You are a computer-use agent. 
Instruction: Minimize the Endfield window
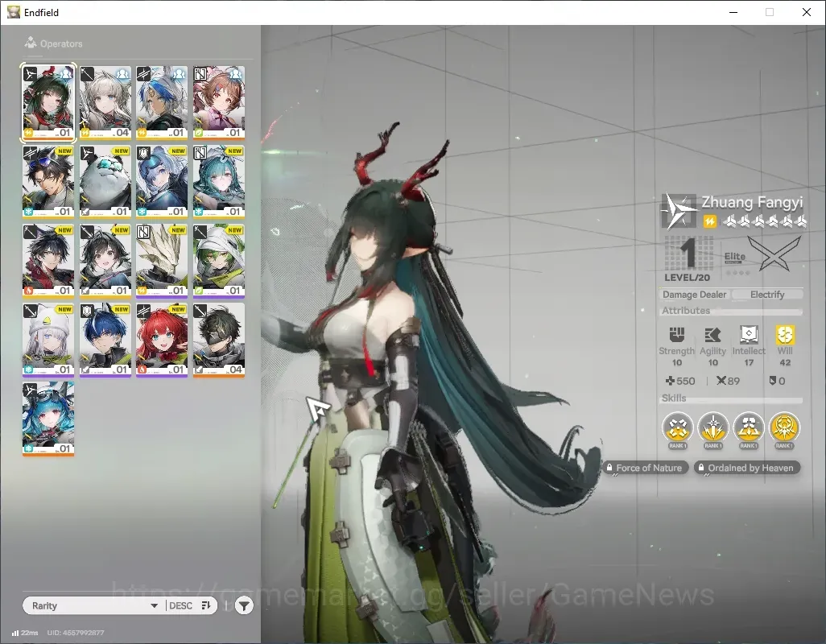tap(733, 12)
